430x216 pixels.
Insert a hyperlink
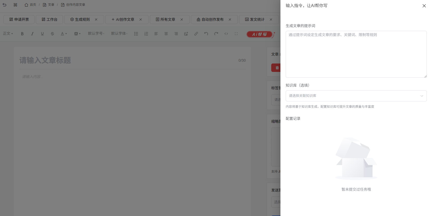coord(196,34)
